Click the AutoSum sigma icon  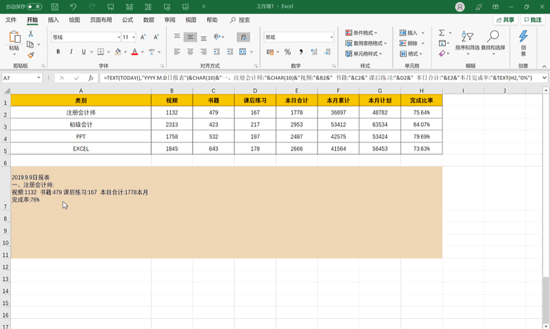pyautogui.click(x=442, y=32)
